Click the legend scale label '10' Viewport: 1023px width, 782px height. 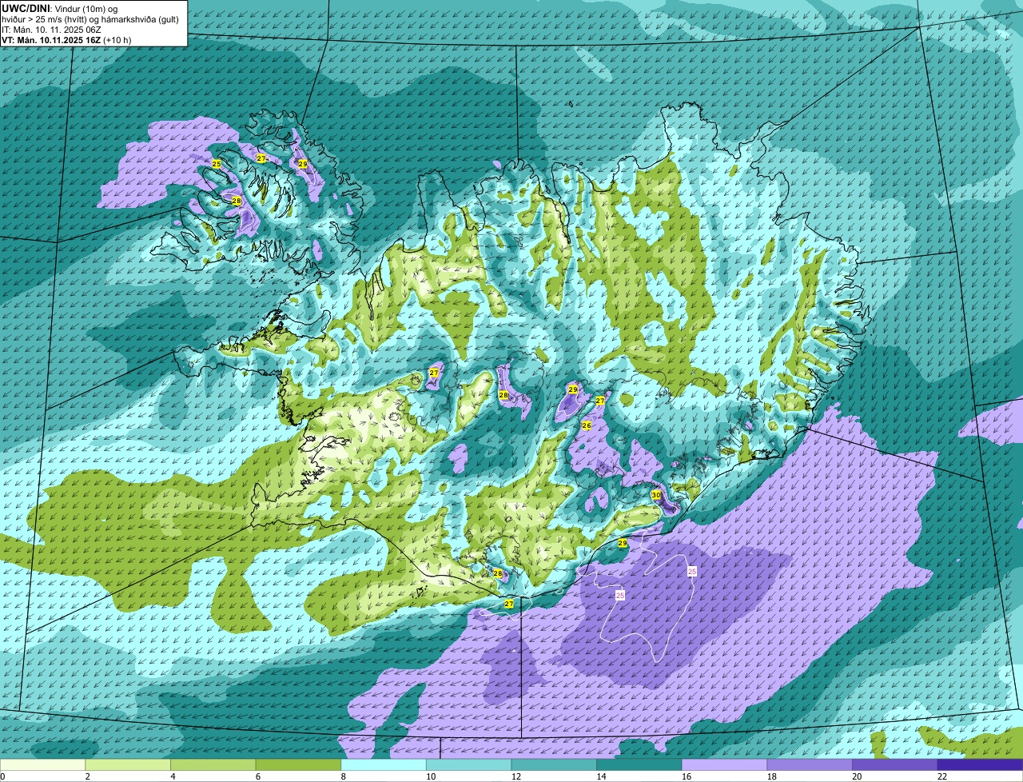[x=431, y=776]
